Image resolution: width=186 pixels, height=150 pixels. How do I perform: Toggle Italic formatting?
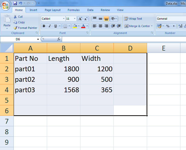50,26
